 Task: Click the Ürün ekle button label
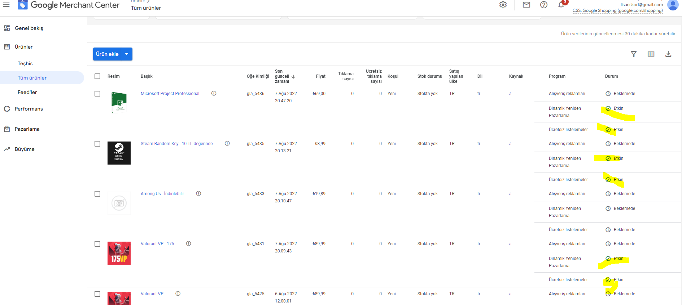pos(107,54)
